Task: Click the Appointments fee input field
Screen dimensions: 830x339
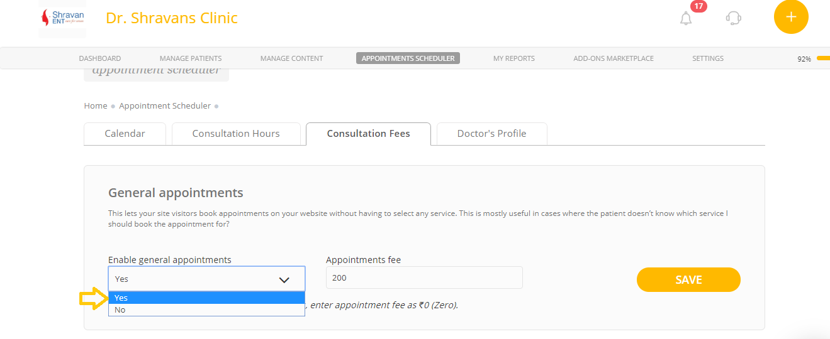Action: 424,277
